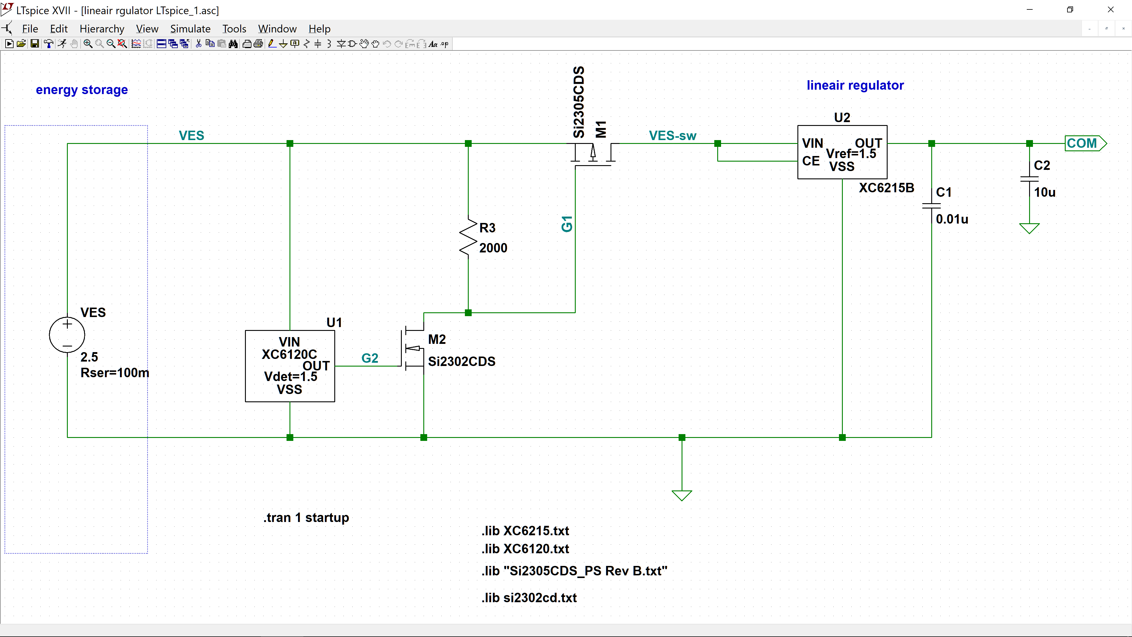Click the '.lib XC6120.txt' directive

[x=525, y=549]
